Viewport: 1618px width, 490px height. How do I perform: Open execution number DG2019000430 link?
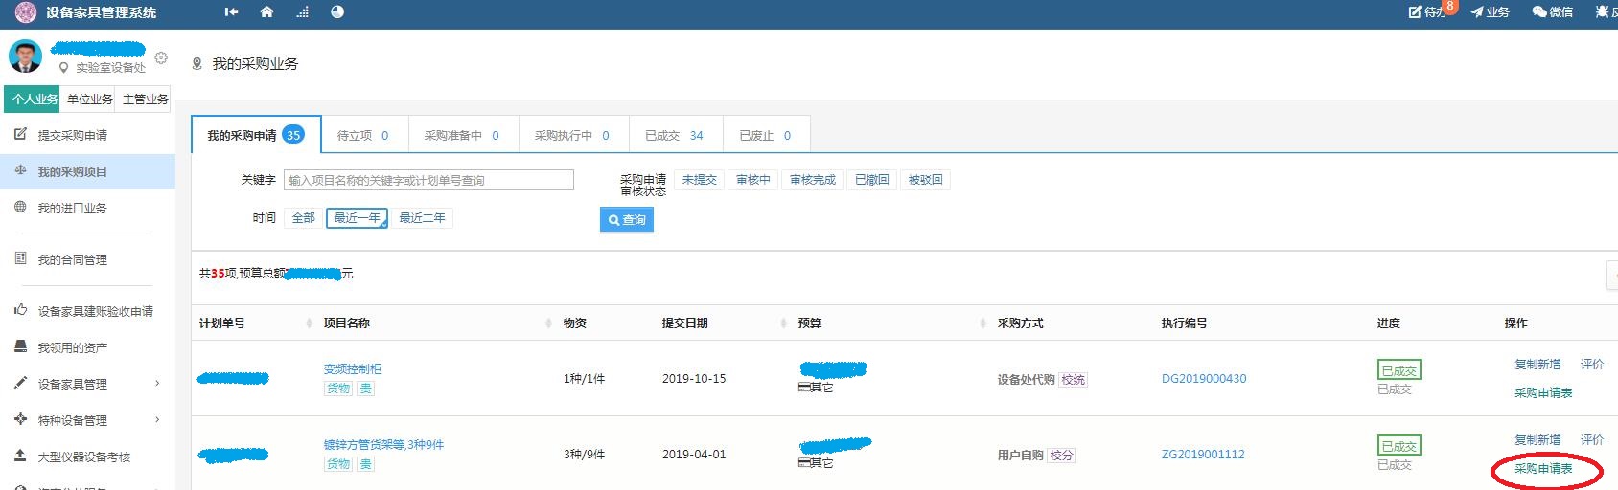coord(1203,379)
